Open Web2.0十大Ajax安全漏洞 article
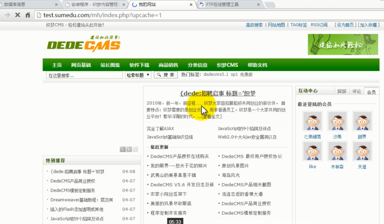This screenshot has width=384, height=224. coord(247,137)
